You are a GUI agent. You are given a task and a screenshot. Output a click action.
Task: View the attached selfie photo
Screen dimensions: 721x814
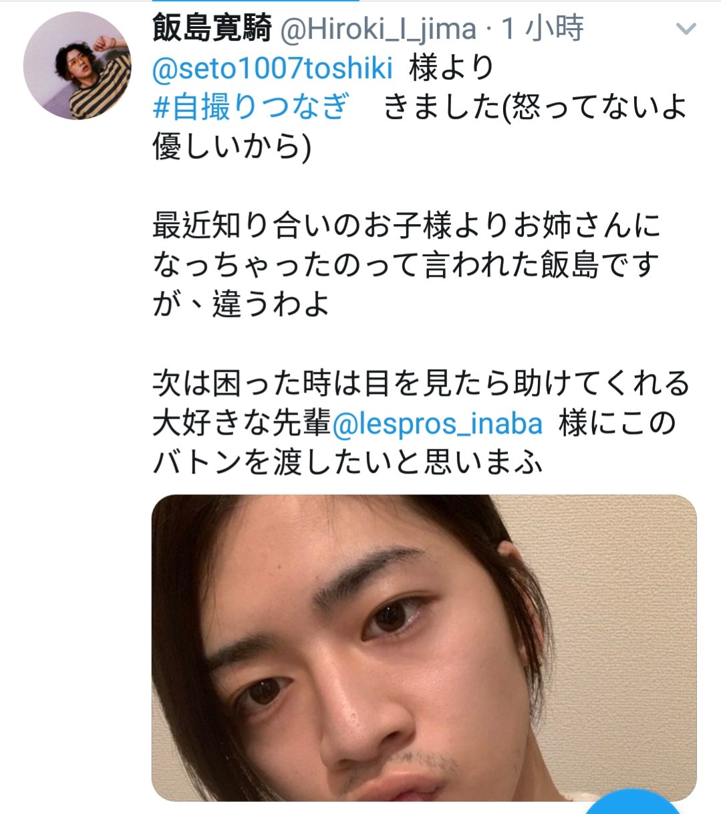[424, 647]
